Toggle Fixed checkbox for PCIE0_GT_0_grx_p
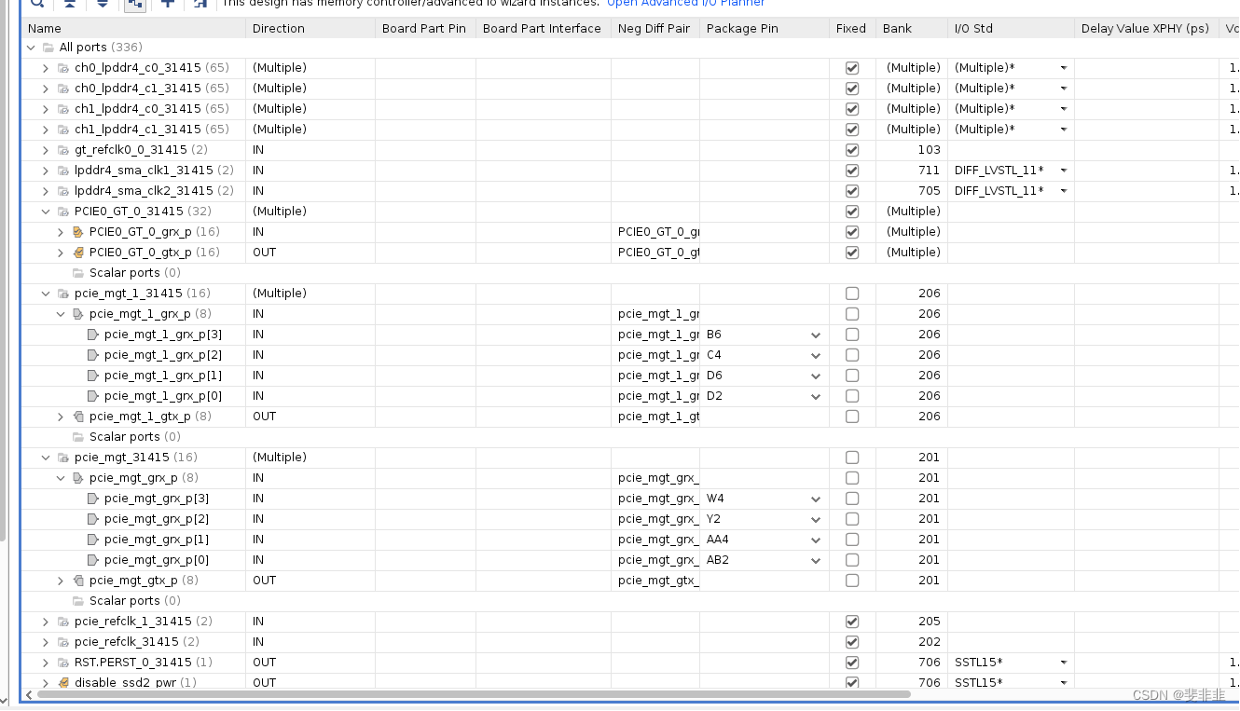The image size is (1240, 711). coord(852,232)
